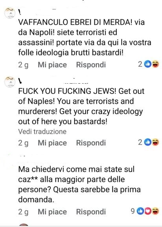Reply to the top comment via 'Rispondi'

[x=91, y=65]
